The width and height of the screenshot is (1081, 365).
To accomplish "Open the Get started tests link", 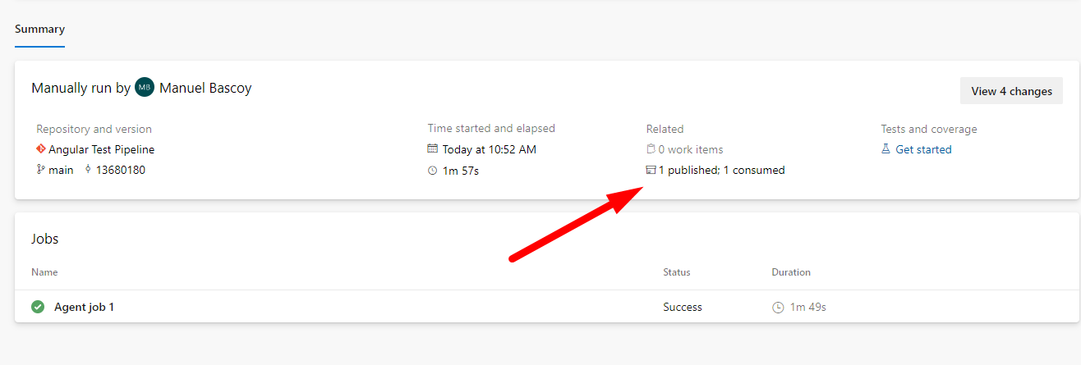I will 923,149.
